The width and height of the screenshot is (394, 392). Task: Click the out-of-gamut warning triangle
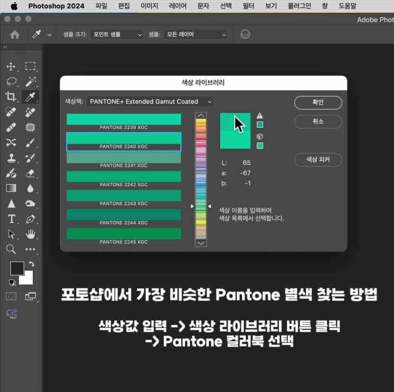click(260, 116)
